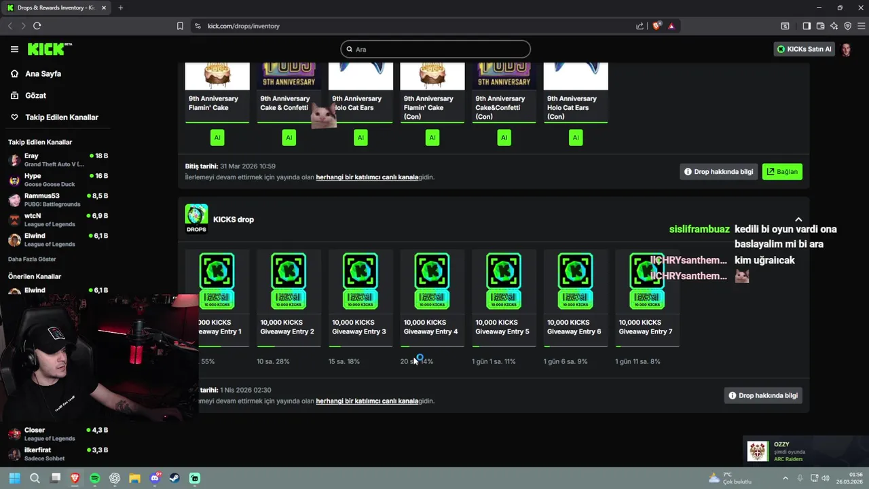The height and width of the screenshot is (489, 869).
Task: Open Gözat in the sidebar
Action: 36,95
